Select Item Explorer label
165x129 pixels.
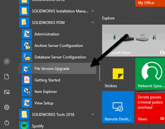pos(46,92)
